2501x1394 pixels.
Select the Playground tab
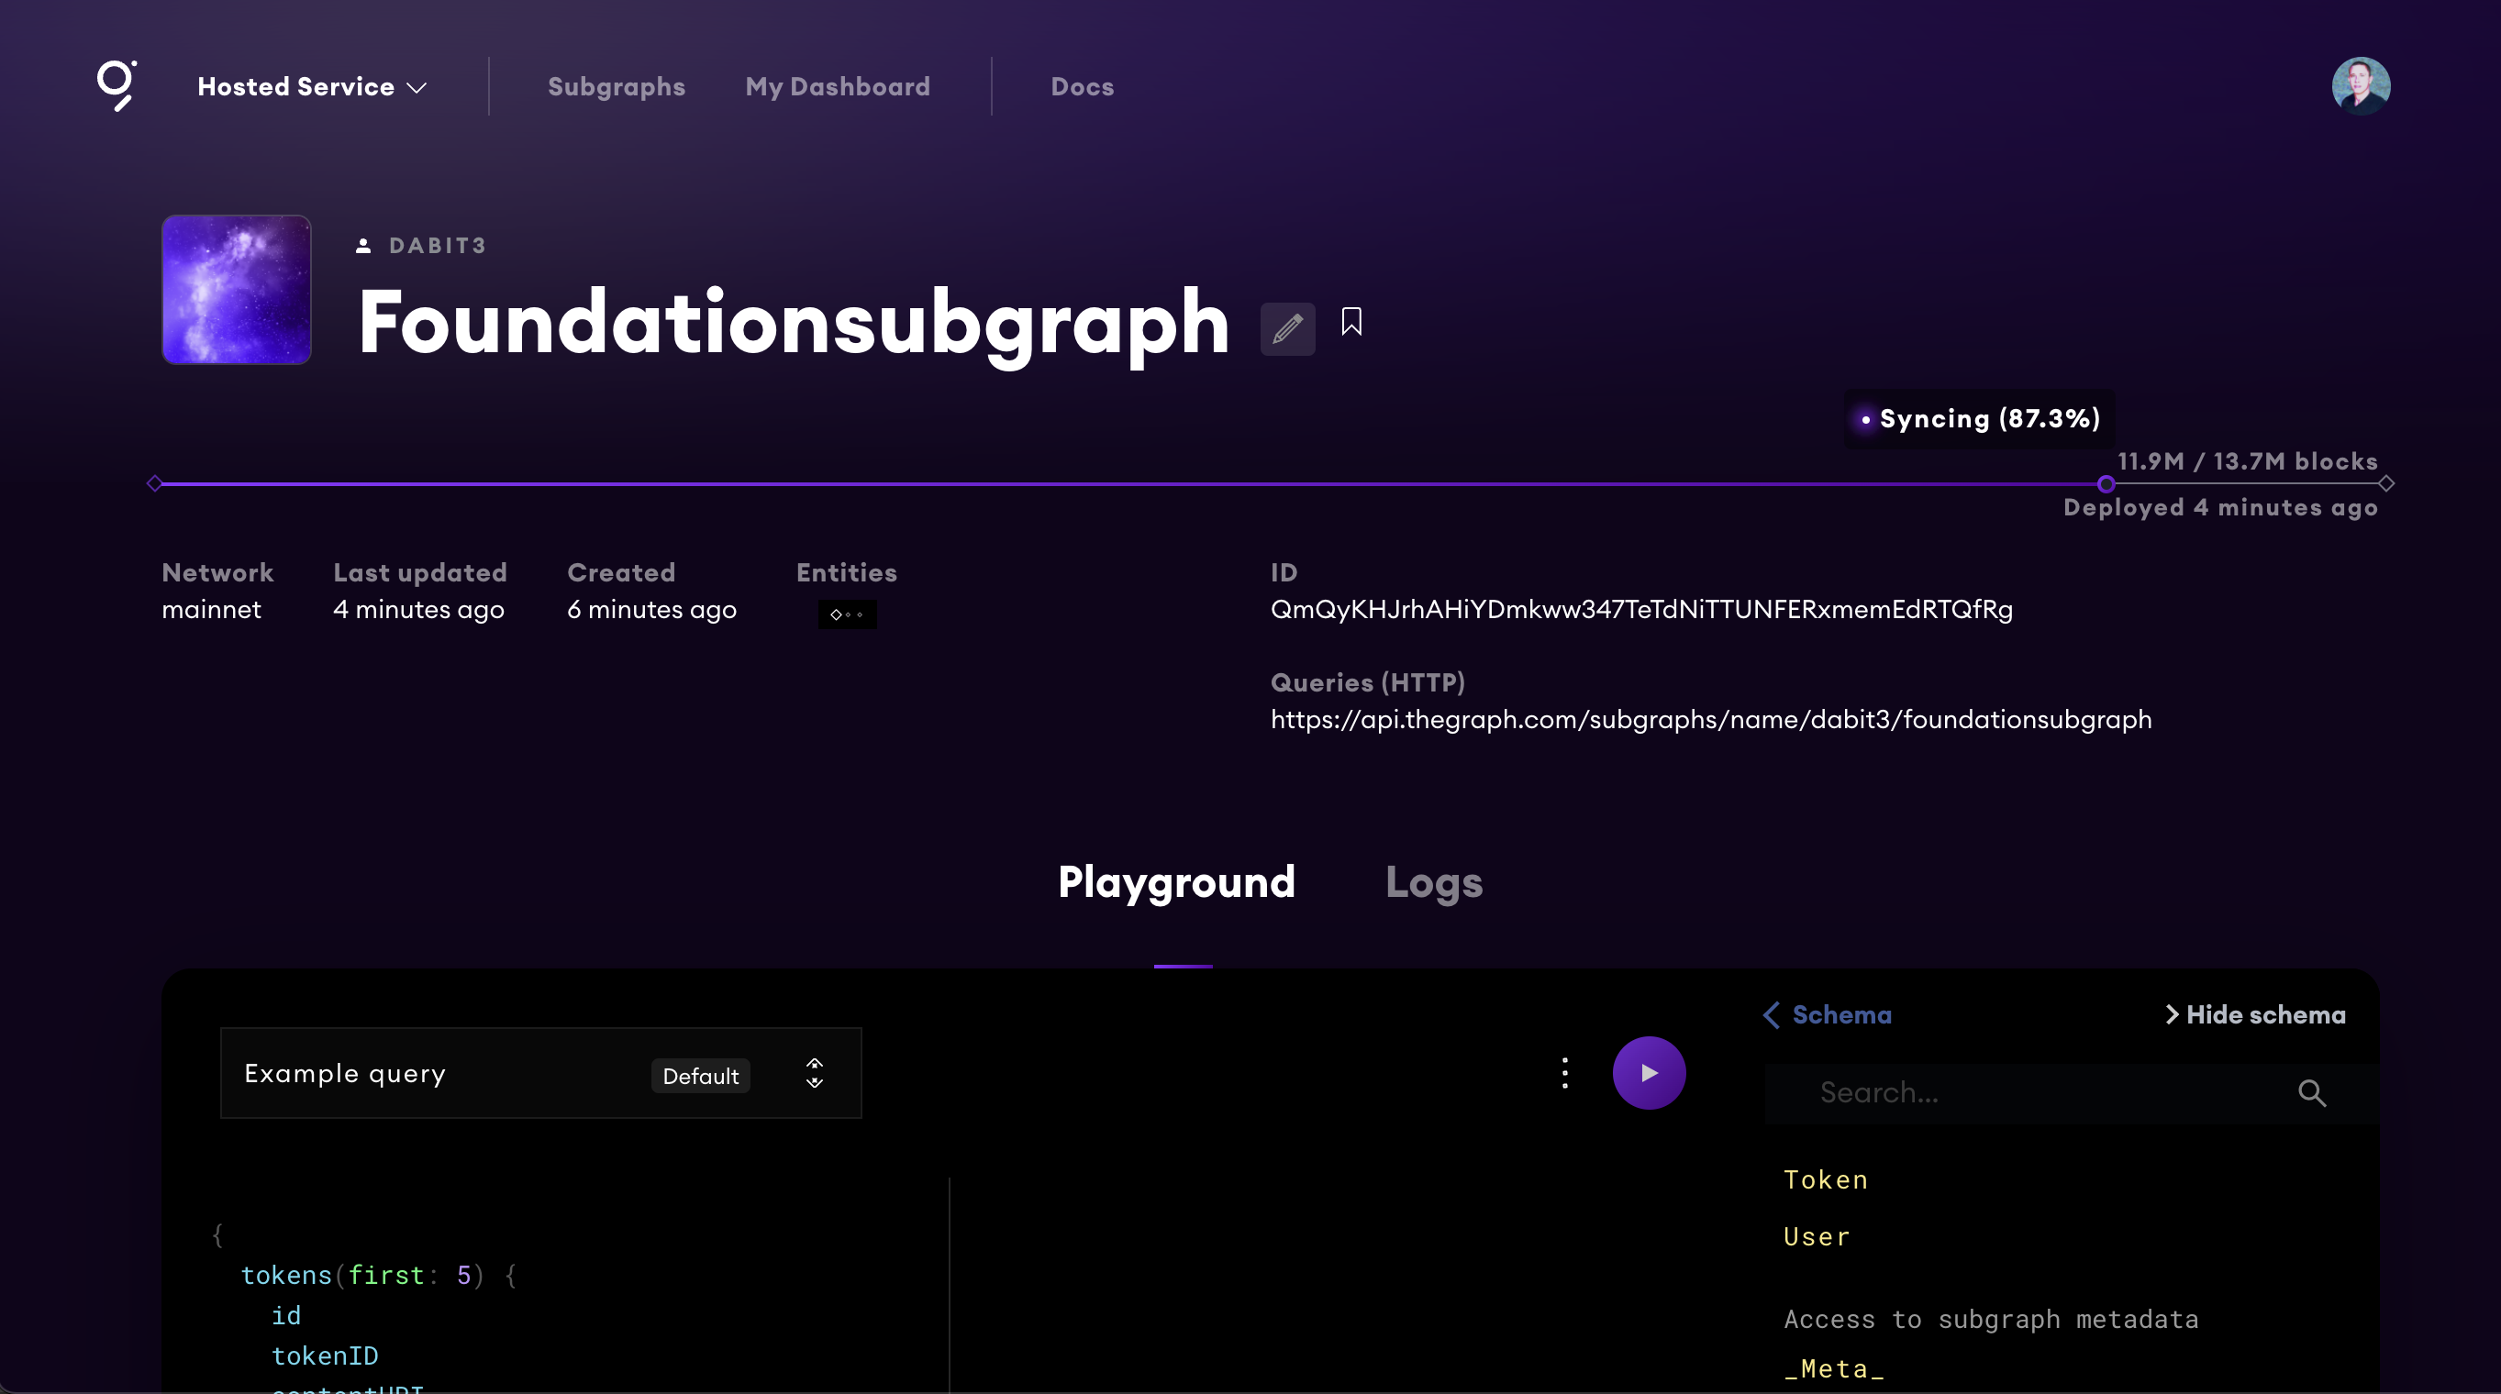click(1176, 881)
